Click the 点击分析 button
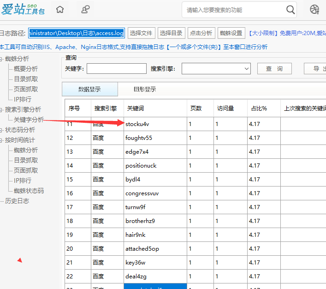 click(201, 33)
